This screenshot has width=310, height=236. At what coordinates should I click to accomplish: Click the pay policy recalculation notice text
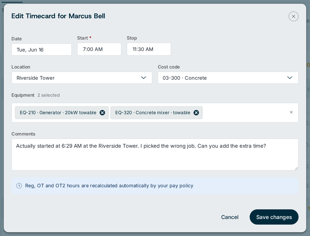[109, 186]
